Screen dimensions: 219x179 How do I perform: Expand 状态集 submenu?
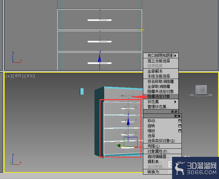click(161, 102)
